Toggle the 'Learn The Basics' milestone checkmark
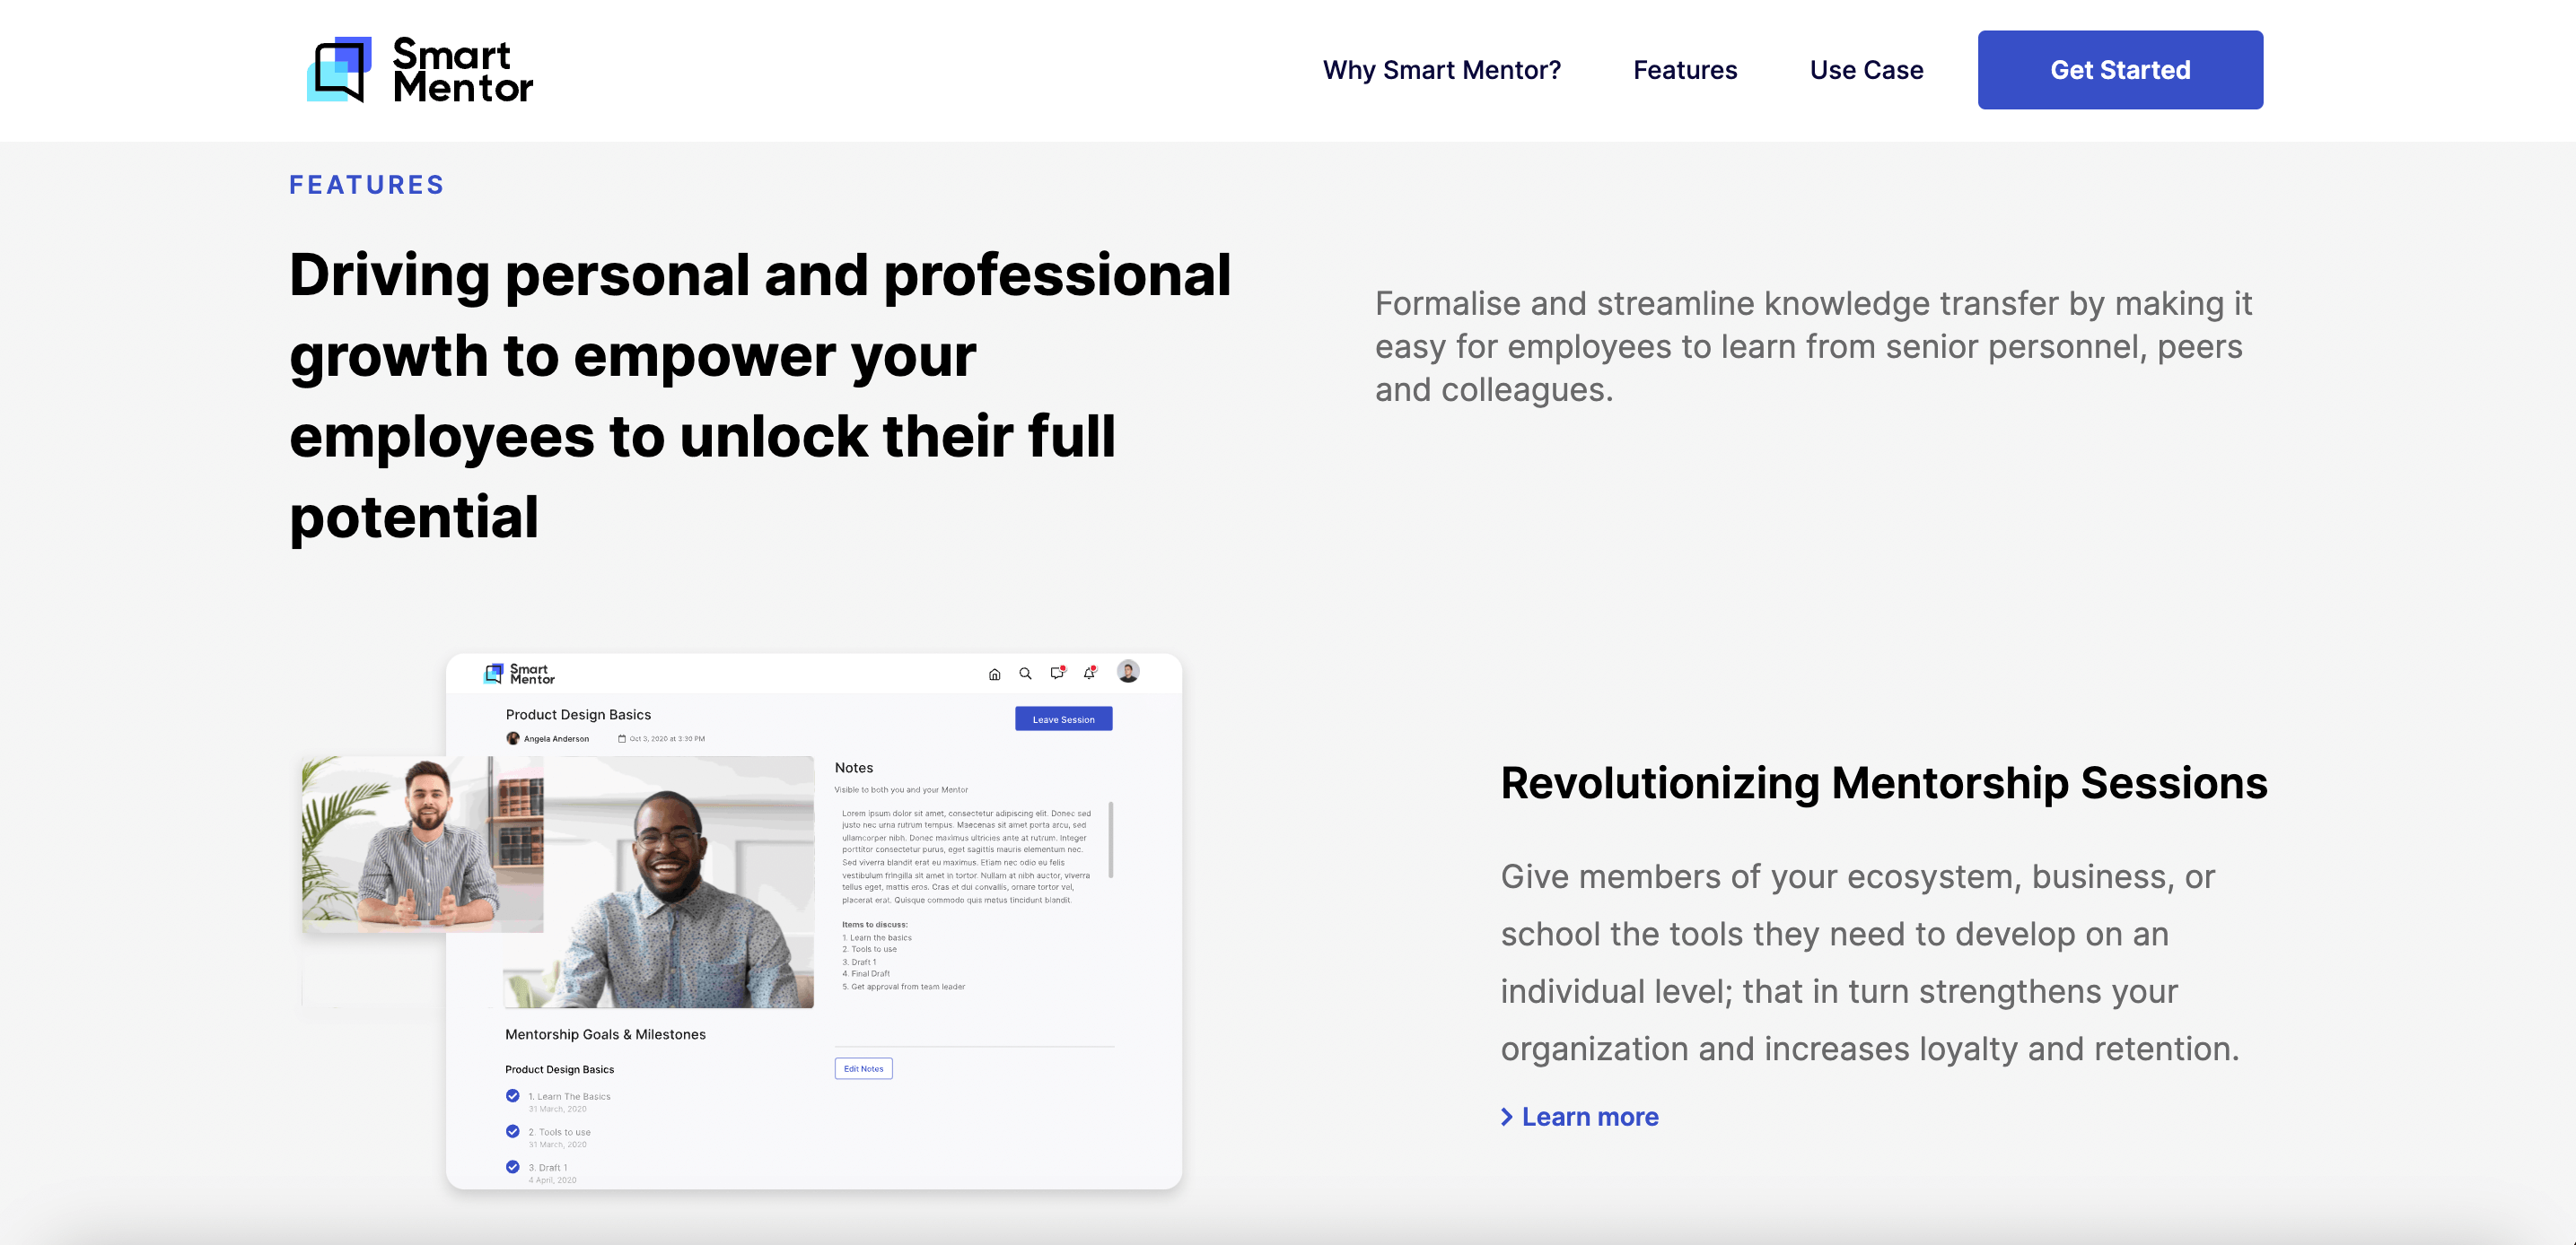The image size is (2576, 1245). [x=513, y=1096]
